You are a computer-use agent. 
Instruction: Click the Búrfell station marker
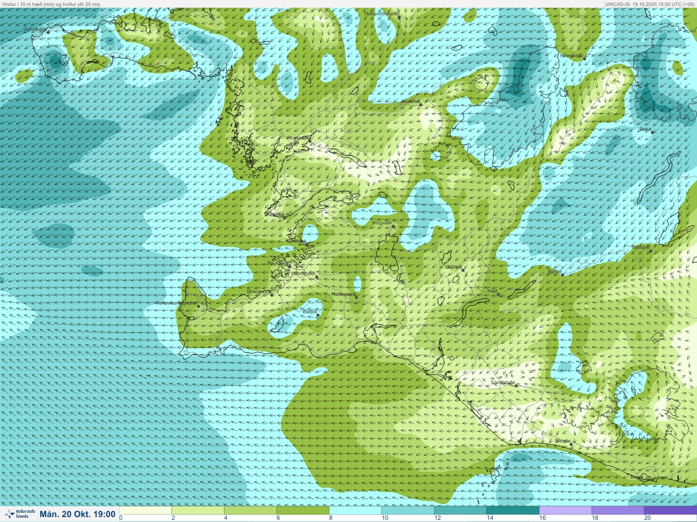563,274
